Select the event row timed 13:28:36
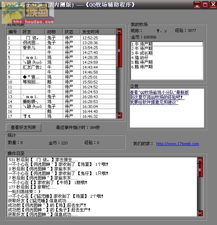 point(61,43)
